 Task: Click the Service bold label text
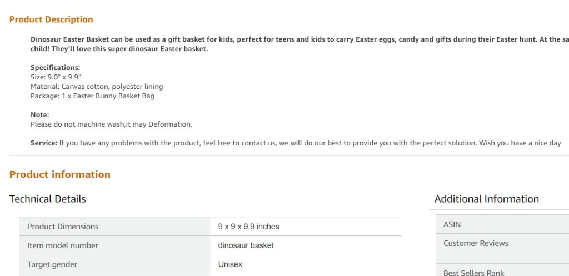point(44,143)
